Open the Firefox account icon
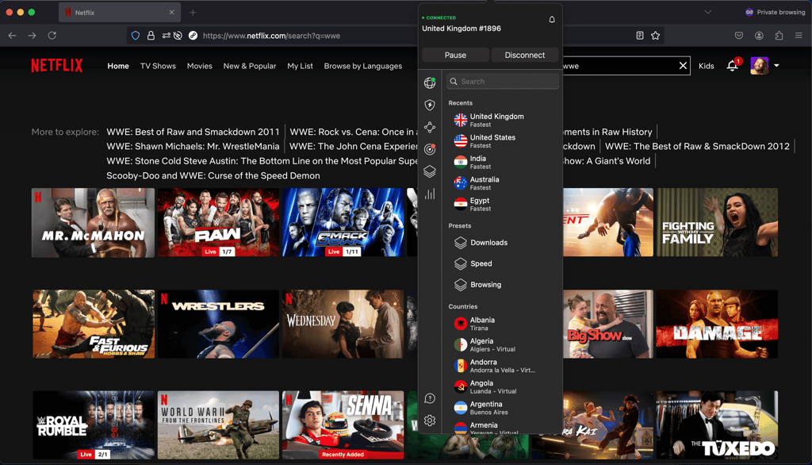 pyautogui.click(x=759, y=35)
